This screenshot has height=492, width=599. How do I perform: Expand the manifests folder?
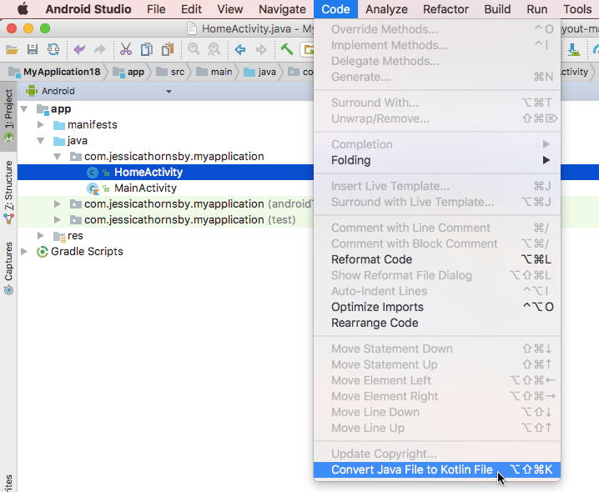(x=41, y=125)
